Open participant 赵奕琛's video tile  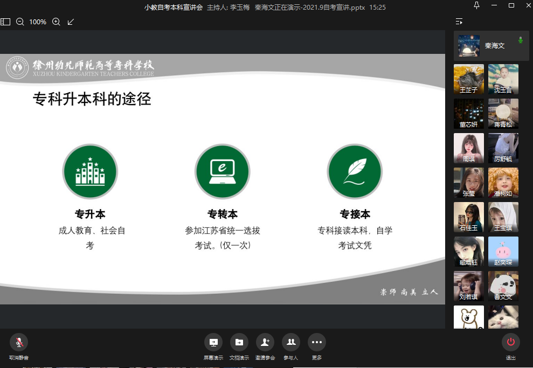[503, 252]
